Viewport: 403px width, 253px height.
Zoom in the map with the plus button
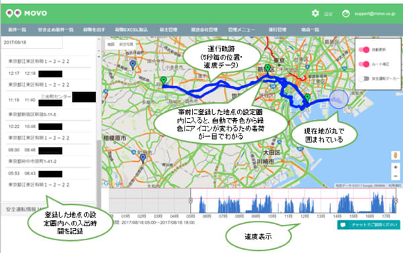click(396, 167)
